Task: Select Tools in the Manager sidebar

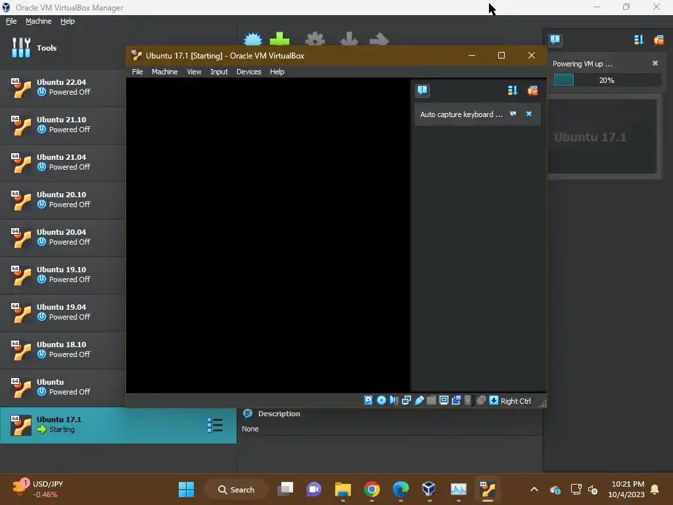Action: coord(62,47)
